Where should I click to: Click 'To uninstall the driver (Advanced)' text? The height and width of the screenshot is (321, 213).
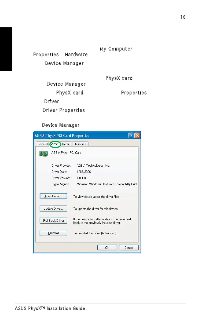pyautogui.click(x=95, y=233)
